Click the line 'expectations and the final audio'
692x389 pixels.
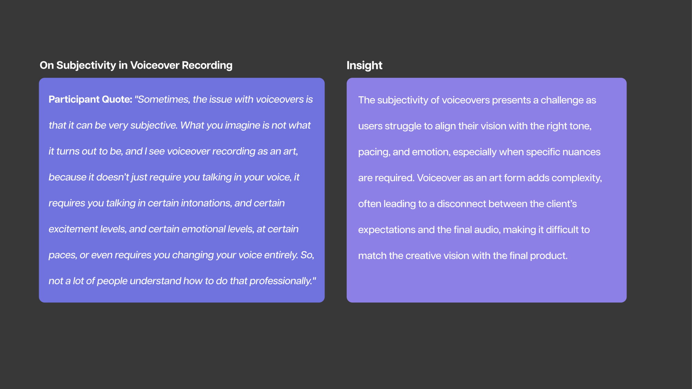tap(474, 230)
